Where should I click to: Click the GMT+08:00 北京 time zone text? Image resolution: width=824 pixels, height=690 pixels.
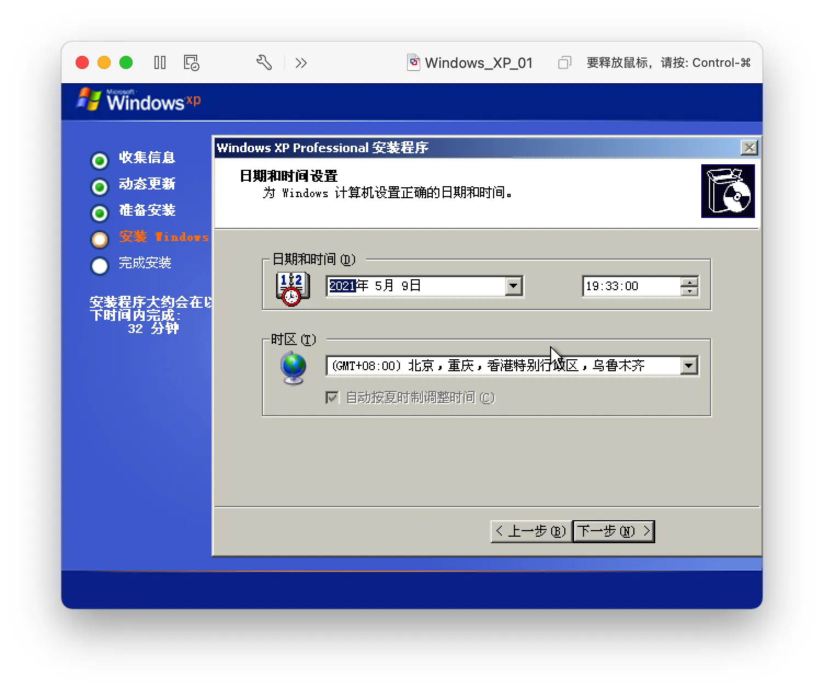point(488,365)
